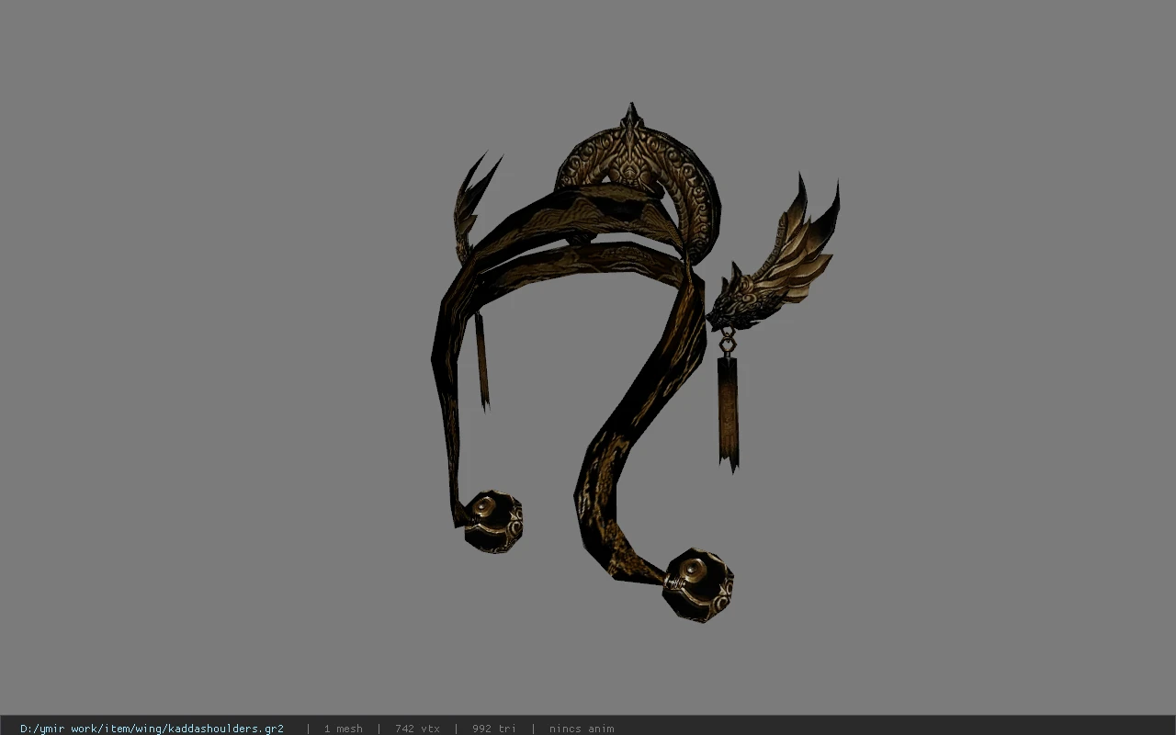Click the '1 mesh' status entry
The height and width of the screenshot is (735, 1176).
click(343, 729)
